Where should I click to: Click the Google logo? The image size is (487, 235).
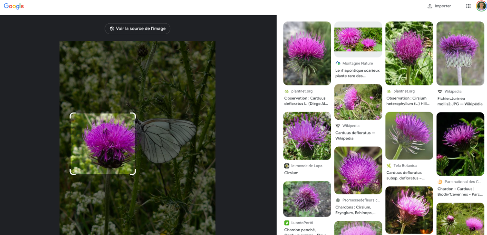click(x=14, y=6)
